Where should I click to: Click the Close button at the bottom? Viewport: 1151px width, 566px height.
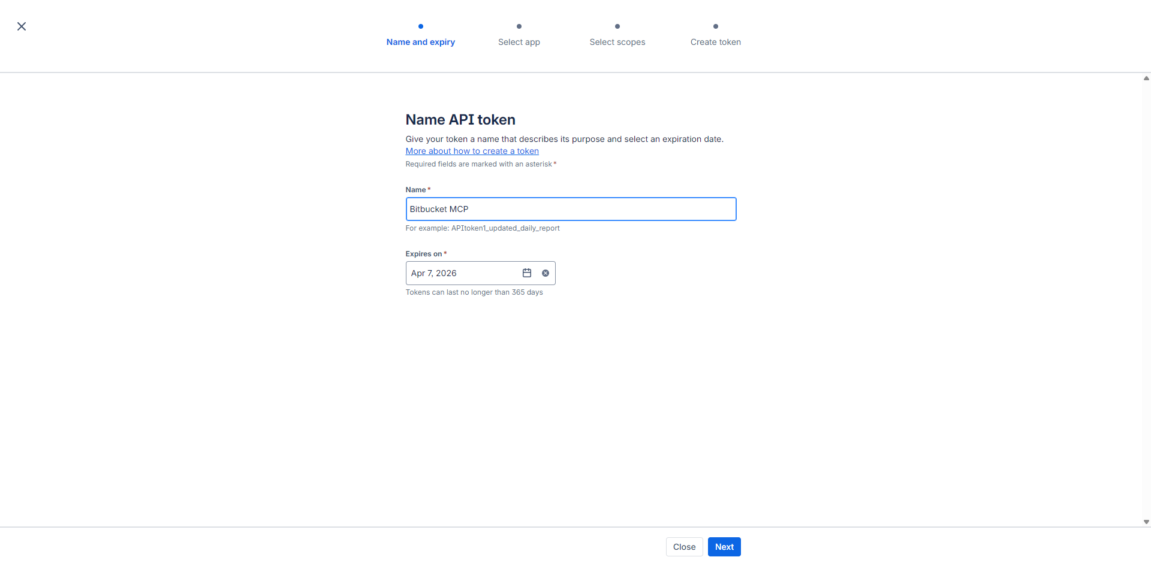pos(684,547)
